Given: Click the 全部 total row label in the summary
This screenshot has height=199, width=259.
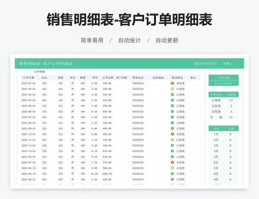Looking at the screenshot, I should point(216,117).
